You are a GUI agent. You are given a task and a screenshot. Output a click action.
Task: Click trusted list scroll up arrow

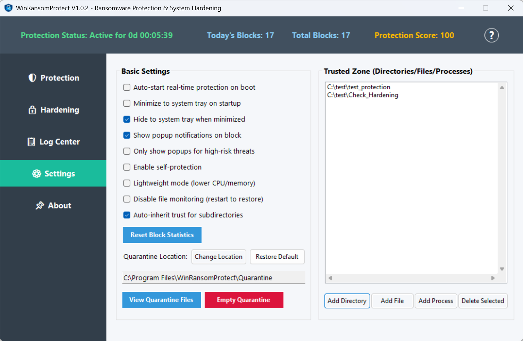(502, 88)
